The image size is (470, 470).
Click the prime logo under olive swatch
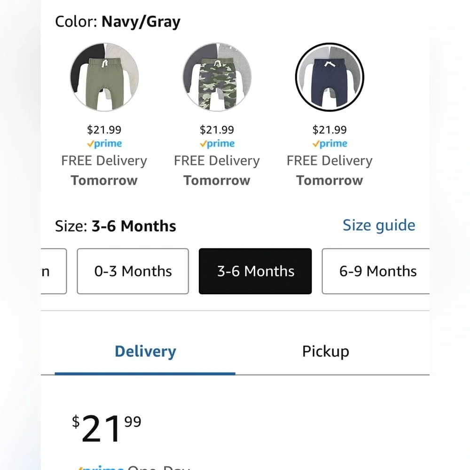104,144
